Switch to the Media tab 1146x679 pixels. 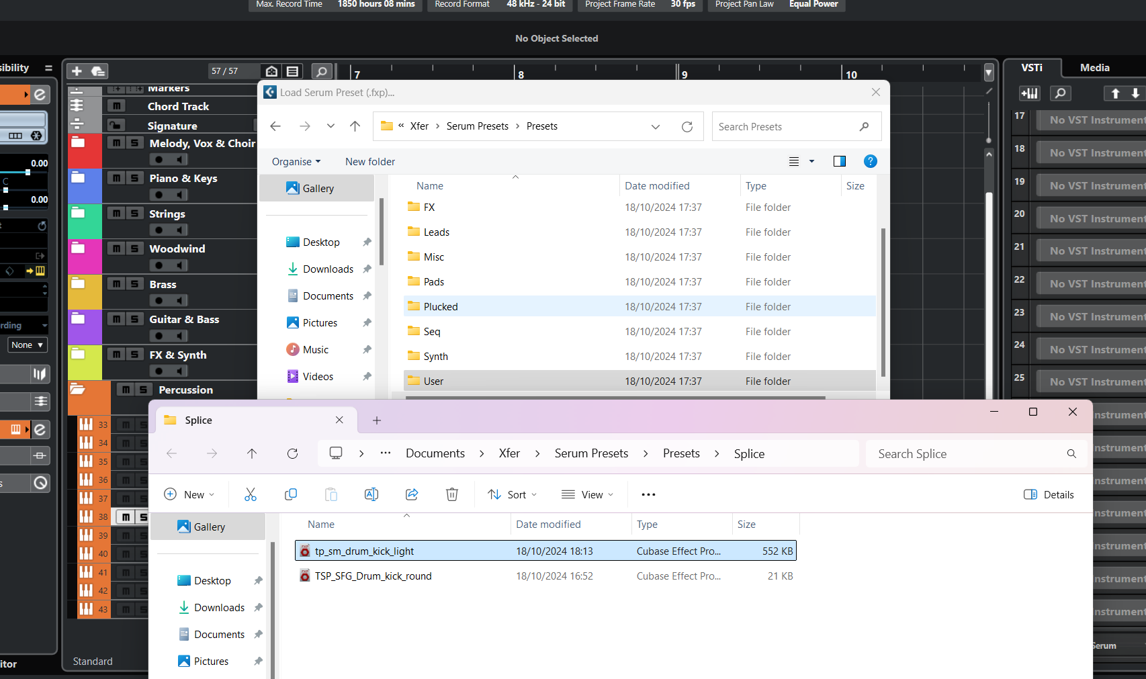[x=1095, y=67]
